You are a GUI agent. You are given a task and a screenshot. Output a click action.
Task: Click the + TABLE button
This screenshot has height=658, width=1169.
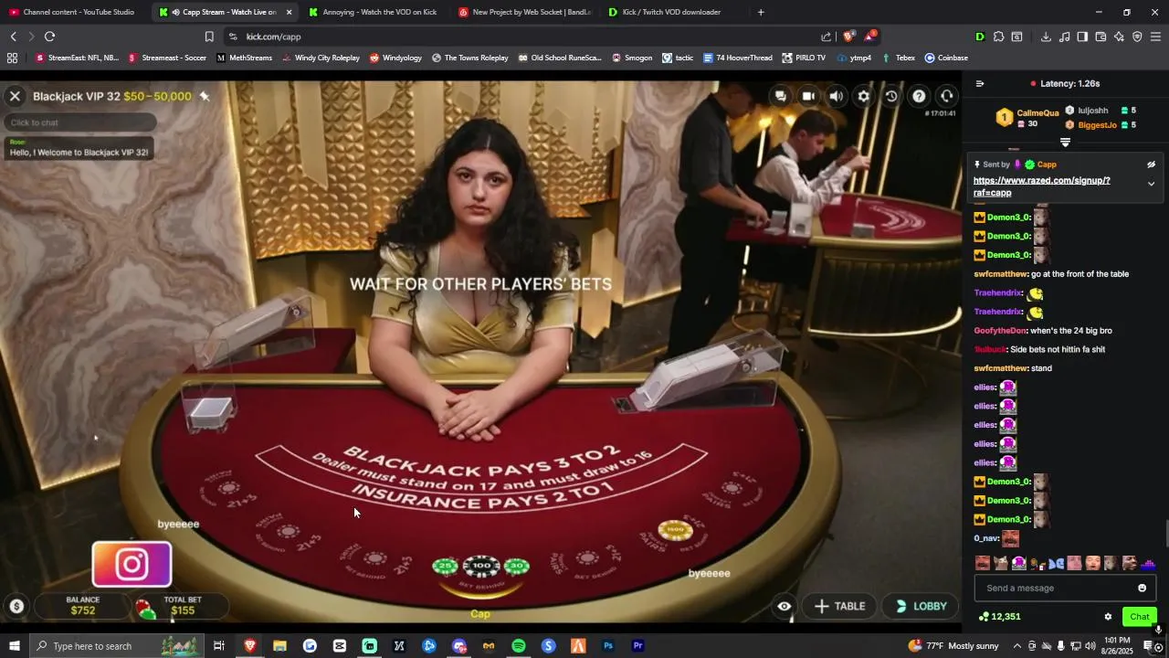click(x=840, y=606)
